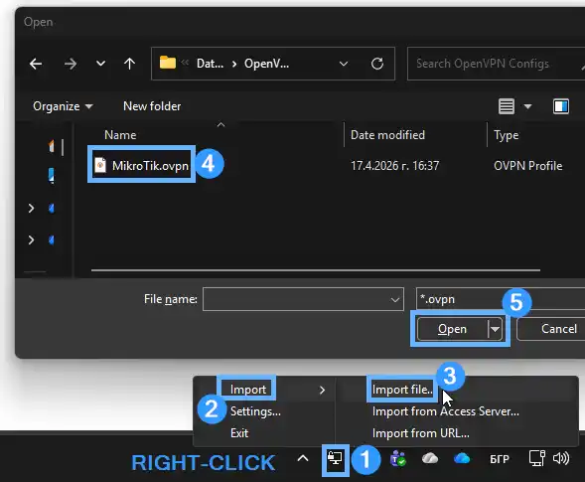Expand the Open button split arrow

tap(495, 329)
